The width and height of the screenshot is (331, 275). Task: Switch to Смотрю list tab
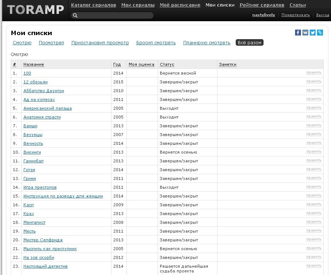tap(22, 43)
